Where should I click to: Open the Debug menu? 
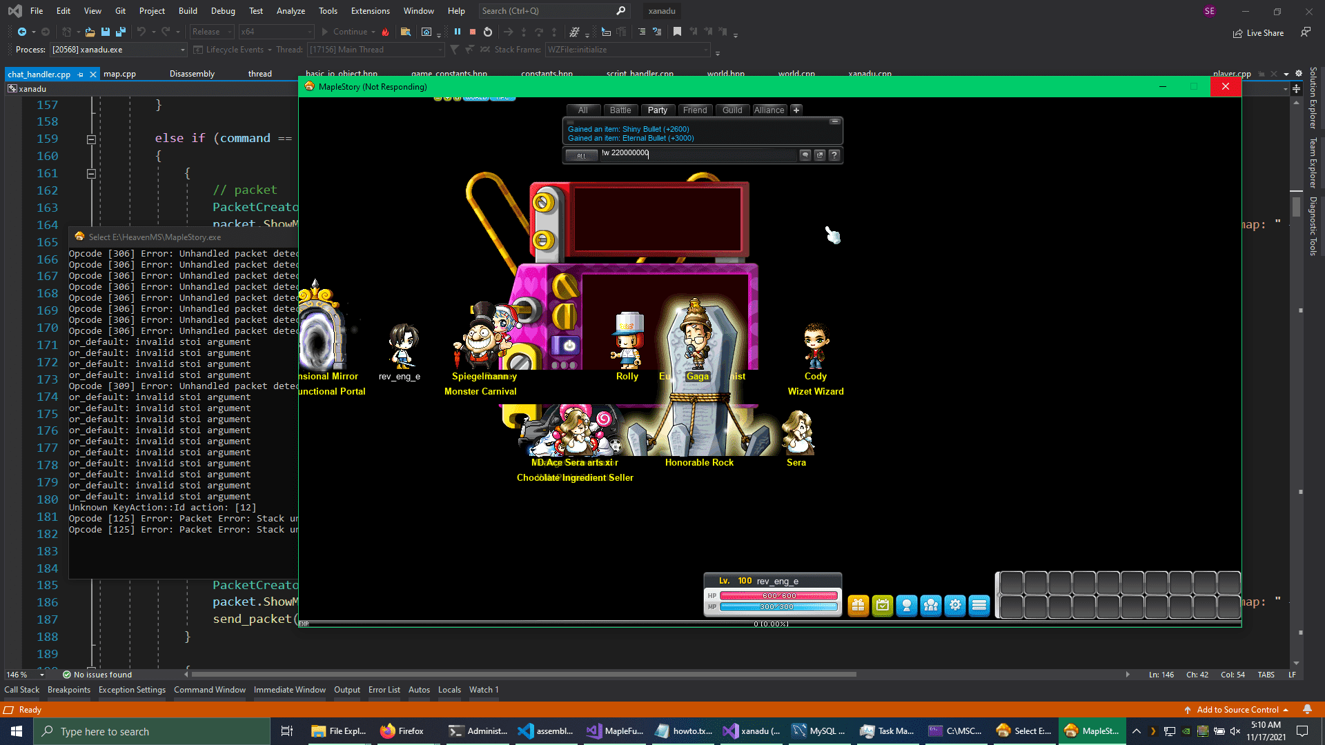[223, 11]
